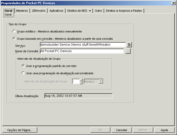Image resolution: width=177 pixels, height=135 pixels.
Task: Click the query name ellipsis browse button
Action: tap(128, 51)
